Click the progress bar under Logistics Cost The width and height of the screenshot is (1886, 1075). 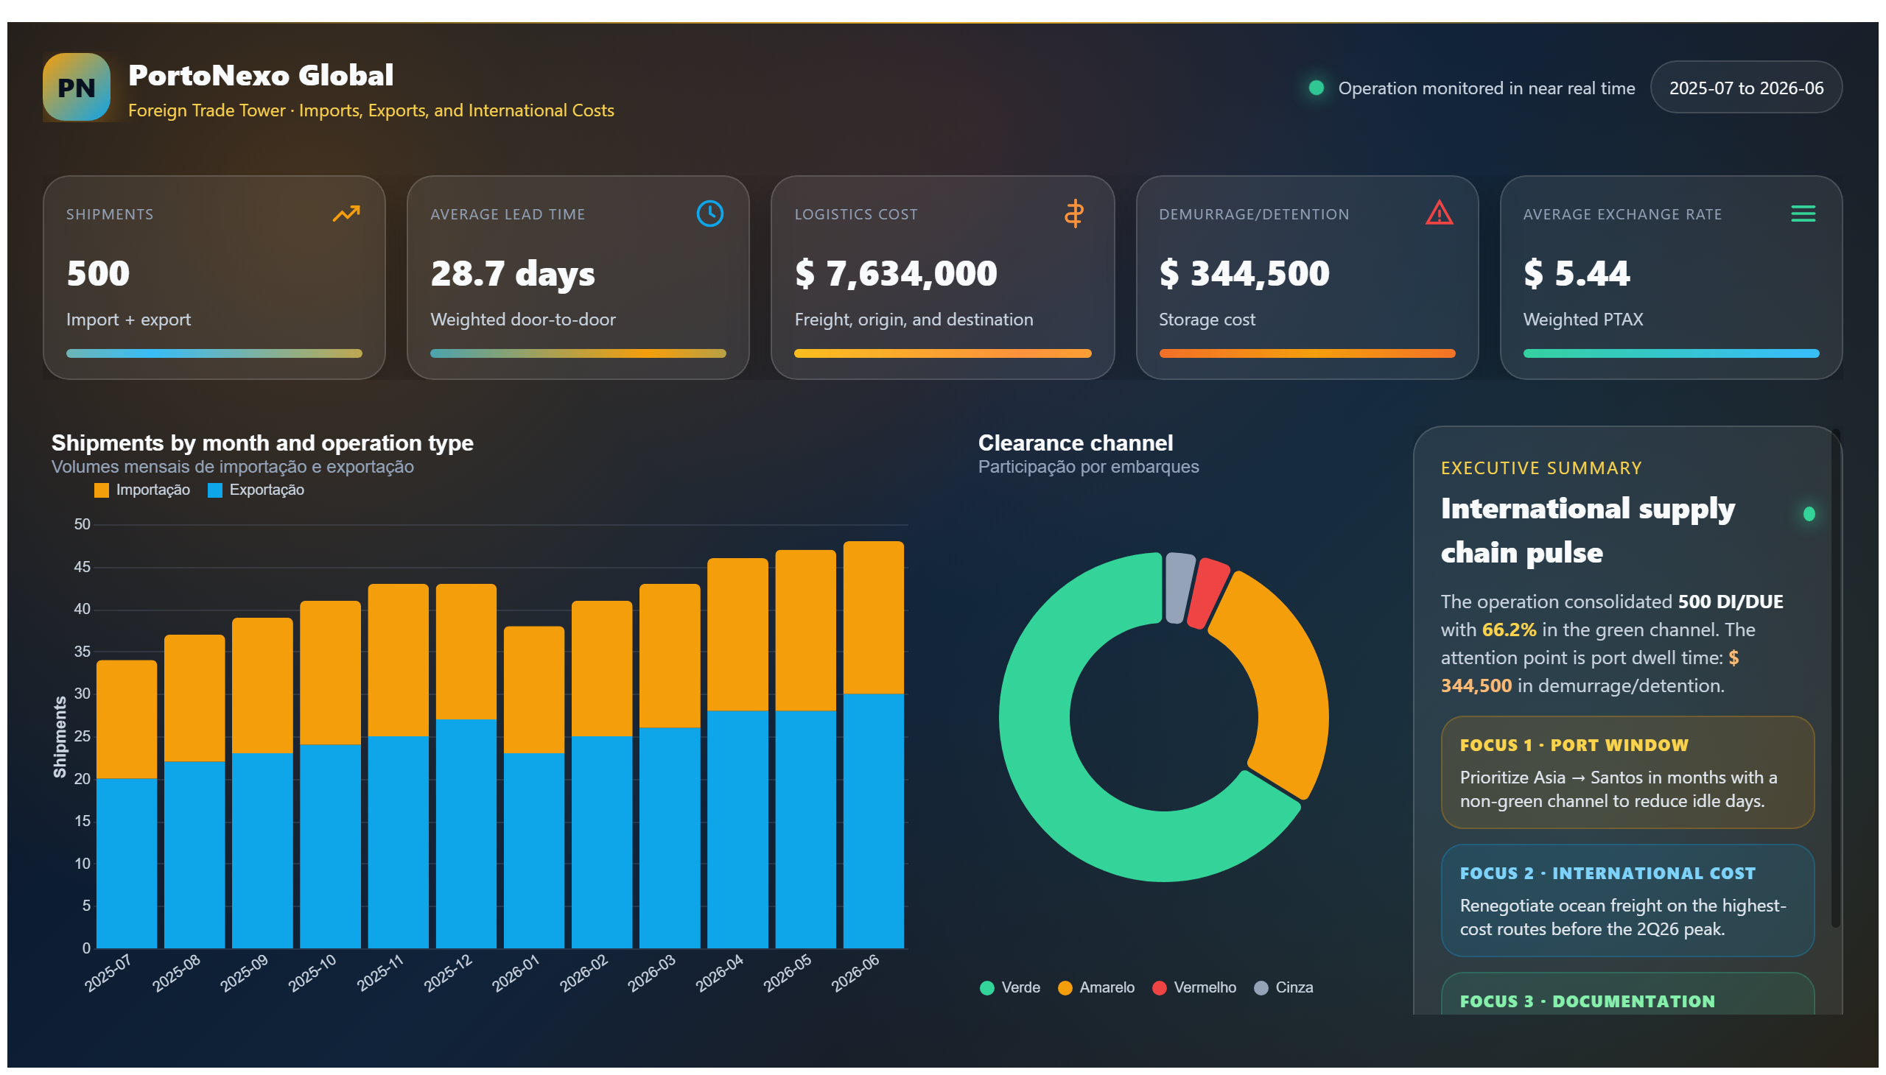click(942, 353)
